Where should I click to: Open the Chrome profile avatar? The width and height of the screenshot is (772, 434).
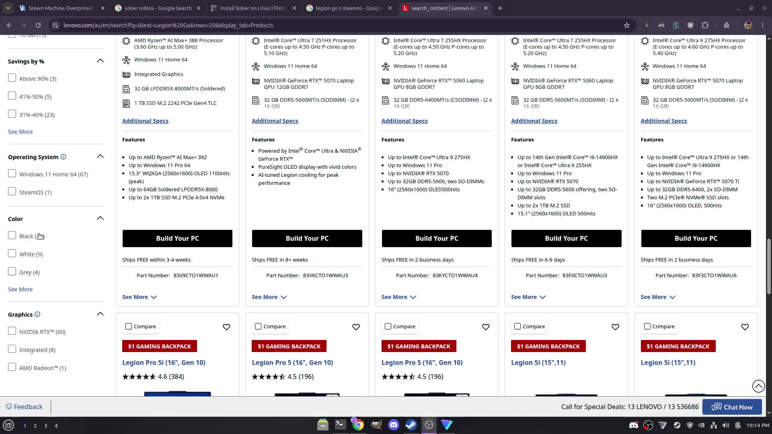pos(748,25)
